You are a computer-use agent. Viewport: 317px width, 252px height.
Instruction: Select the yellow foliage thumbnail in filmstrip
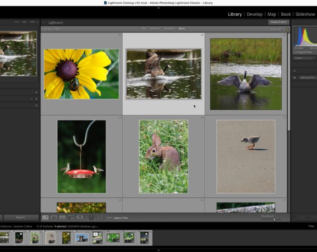coord(66,238)
